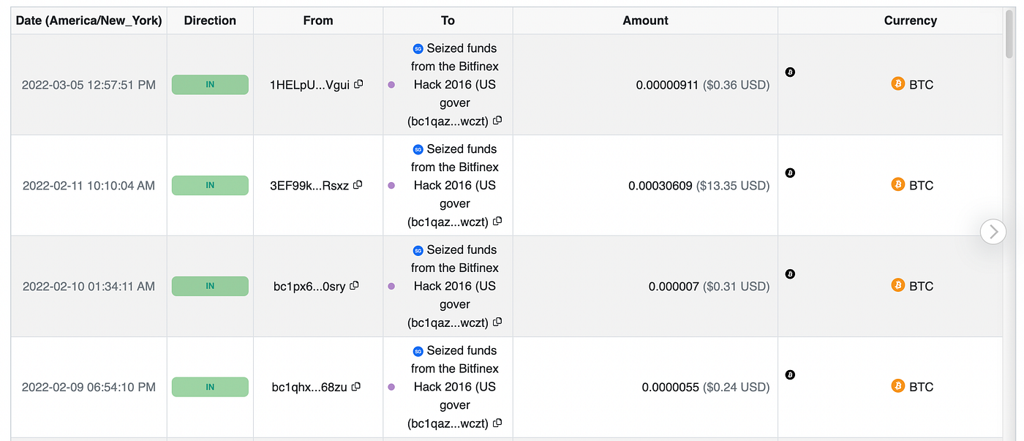
Task: Click green IN badge in the 2022-02-11 row
Action: [210, 185]
